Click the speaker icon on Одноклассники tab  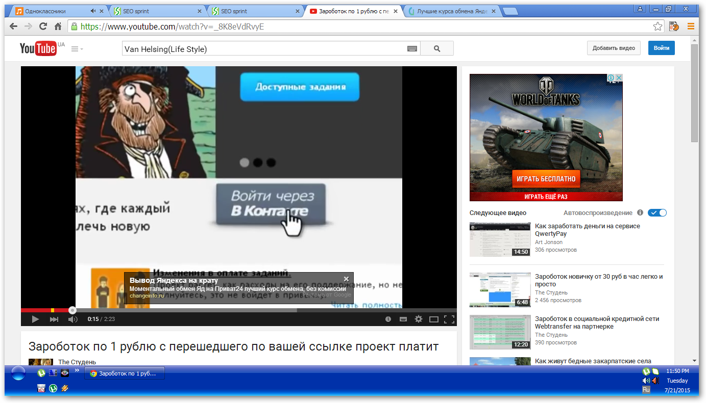click(93, 11)
